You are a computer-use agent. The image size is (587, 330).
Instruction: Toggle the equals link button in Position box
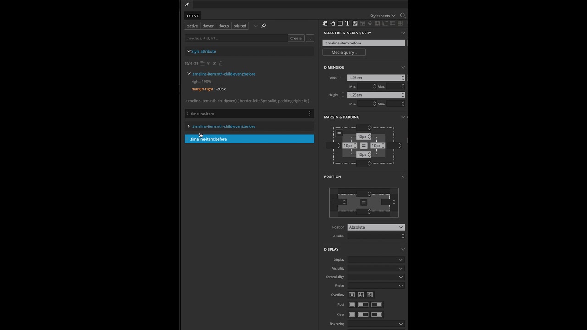coord(364,203)
